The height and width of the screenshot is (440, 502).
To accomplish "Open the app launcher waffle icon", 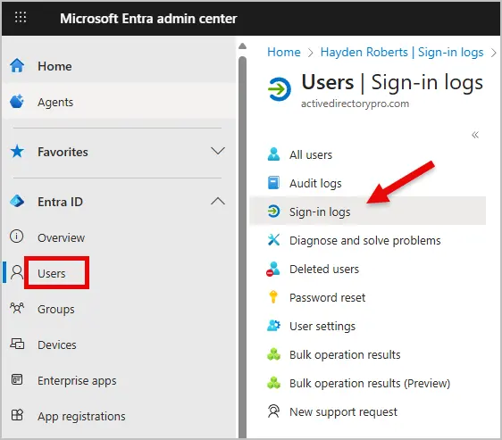I will point(21,17).
